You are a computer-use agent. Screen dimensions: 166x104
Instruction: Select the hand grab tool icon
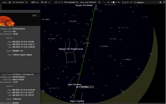pyautogui.click(x=10, y=2)
